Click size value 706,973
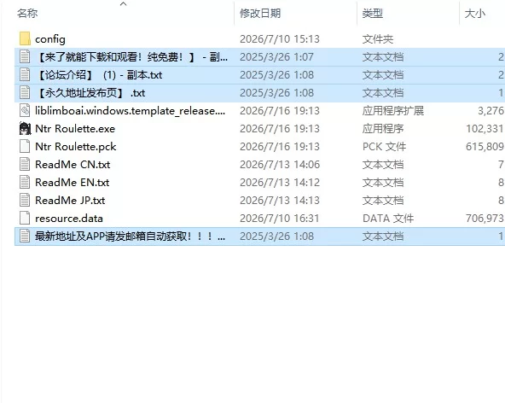The width and height of the screenshot is (505, 403). tap(485, 219)
